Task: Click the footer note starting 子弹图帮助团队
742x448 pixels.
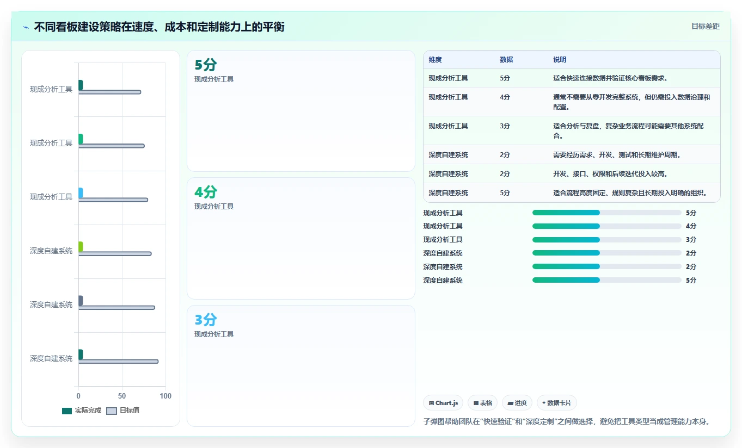Action: coord(567,421)
